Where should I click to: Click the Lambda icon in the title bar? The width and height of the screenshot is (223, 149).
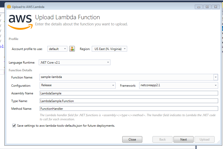[9, 7]
